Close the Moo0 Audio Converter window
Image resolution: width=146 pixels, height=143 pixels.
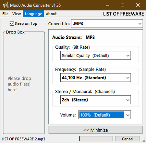138,5
